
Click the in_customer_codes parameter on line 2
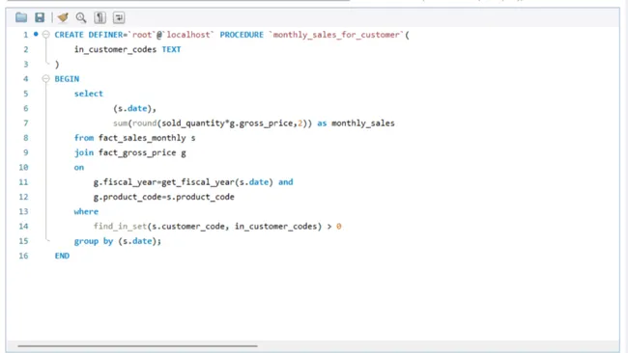(x=115, y=49)
